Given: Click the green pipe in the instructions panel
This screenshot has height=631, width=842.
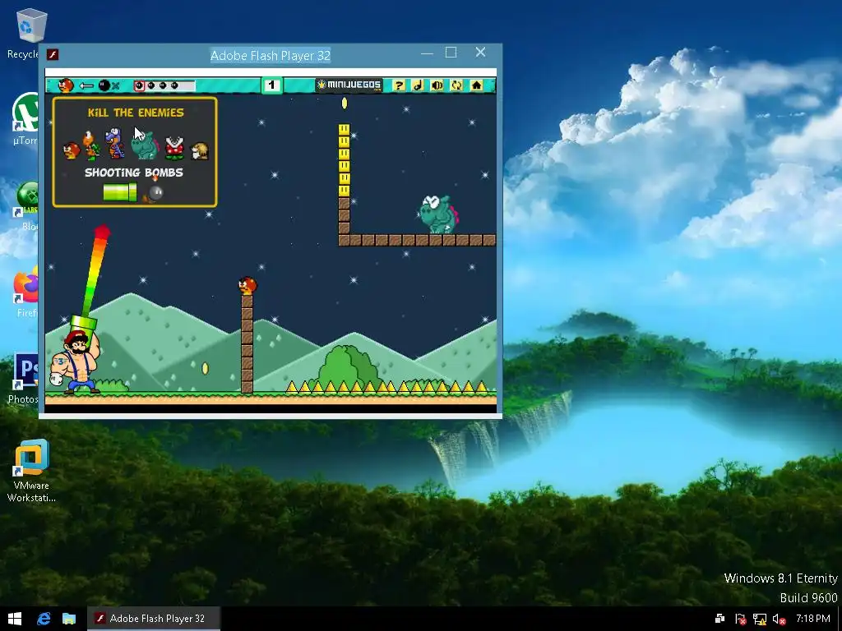Looking at the screenshot, I should click(x=120, y=192).
